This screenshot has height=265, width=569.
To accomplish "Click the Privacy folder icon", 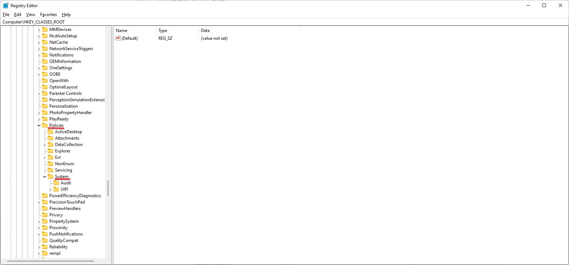I will [45, 215].
